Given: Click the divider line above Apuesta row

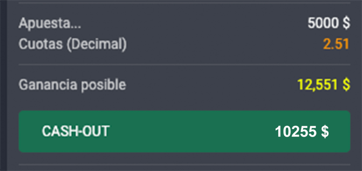Looking at the screenshot, I should (184, 2).
